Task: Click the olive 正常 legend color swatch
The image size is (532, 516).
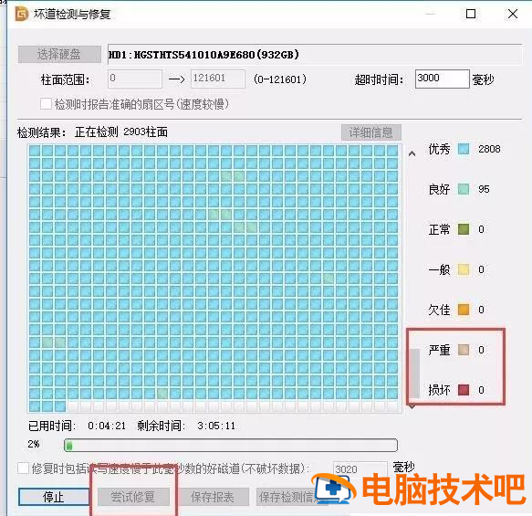Action: [464, 229]
